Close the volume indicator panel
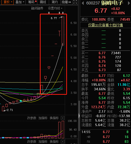 pyautogui.click(x=63, y=118)
